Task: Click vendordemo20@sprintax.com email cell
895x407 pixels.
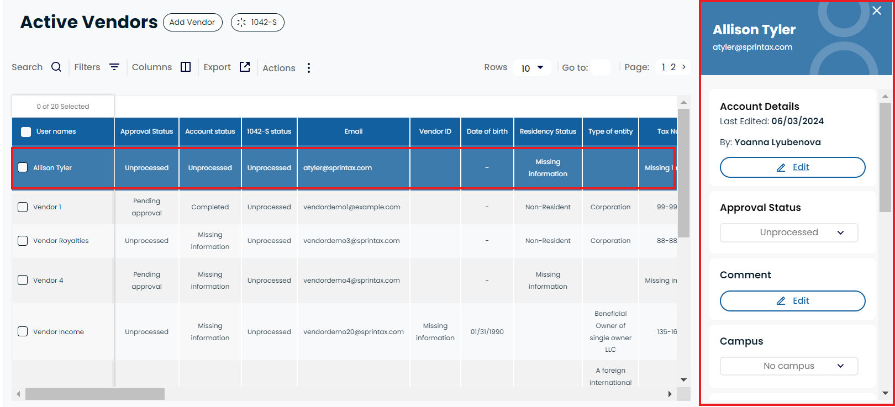Action: pos(354,332)
